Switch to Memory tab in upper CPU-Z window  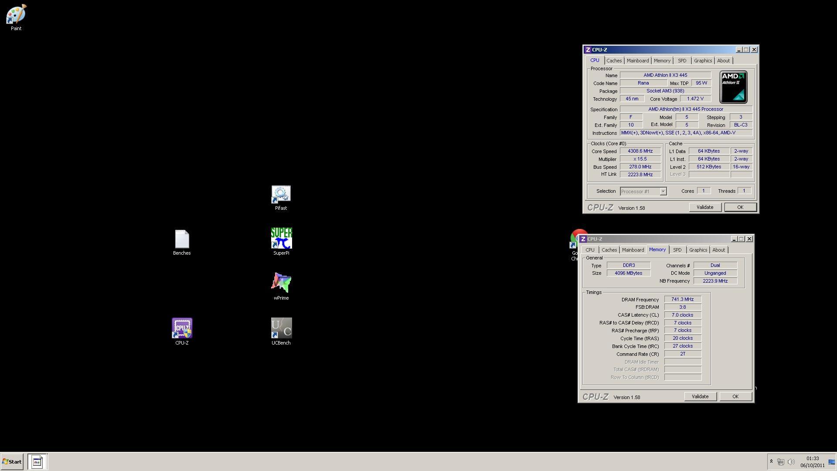662,61
